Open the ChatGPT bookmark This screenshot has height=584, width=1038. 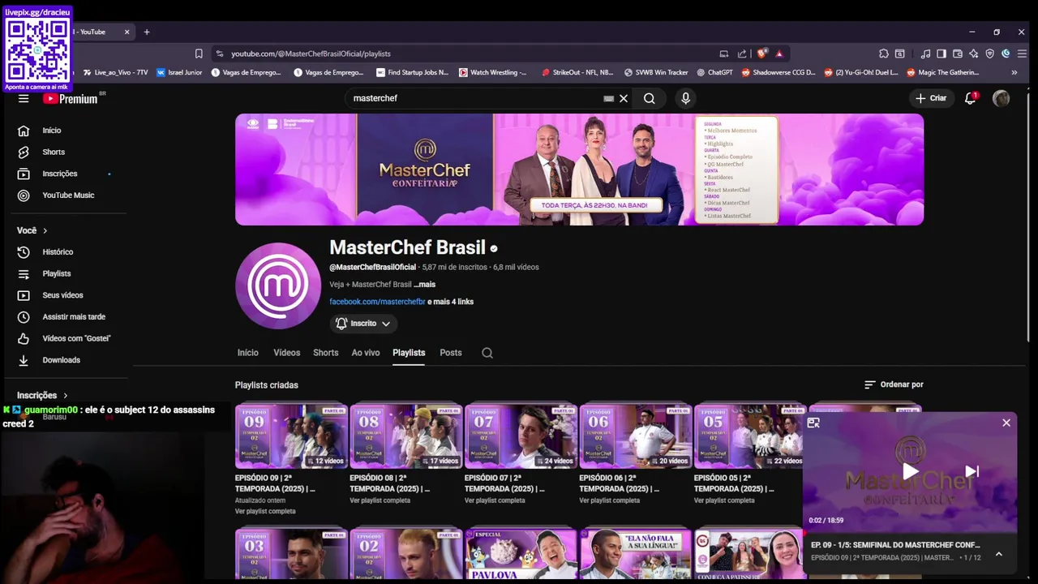(x=714, y=72)
